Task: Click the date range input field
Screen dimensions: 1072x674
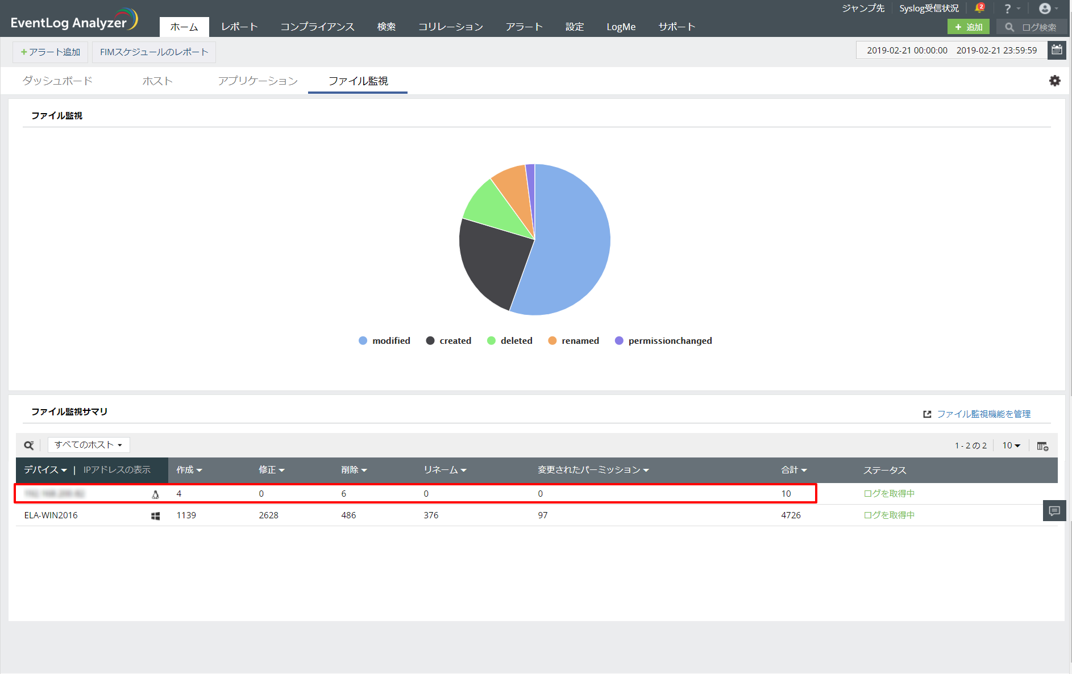Action: click(x=950, y=50)
